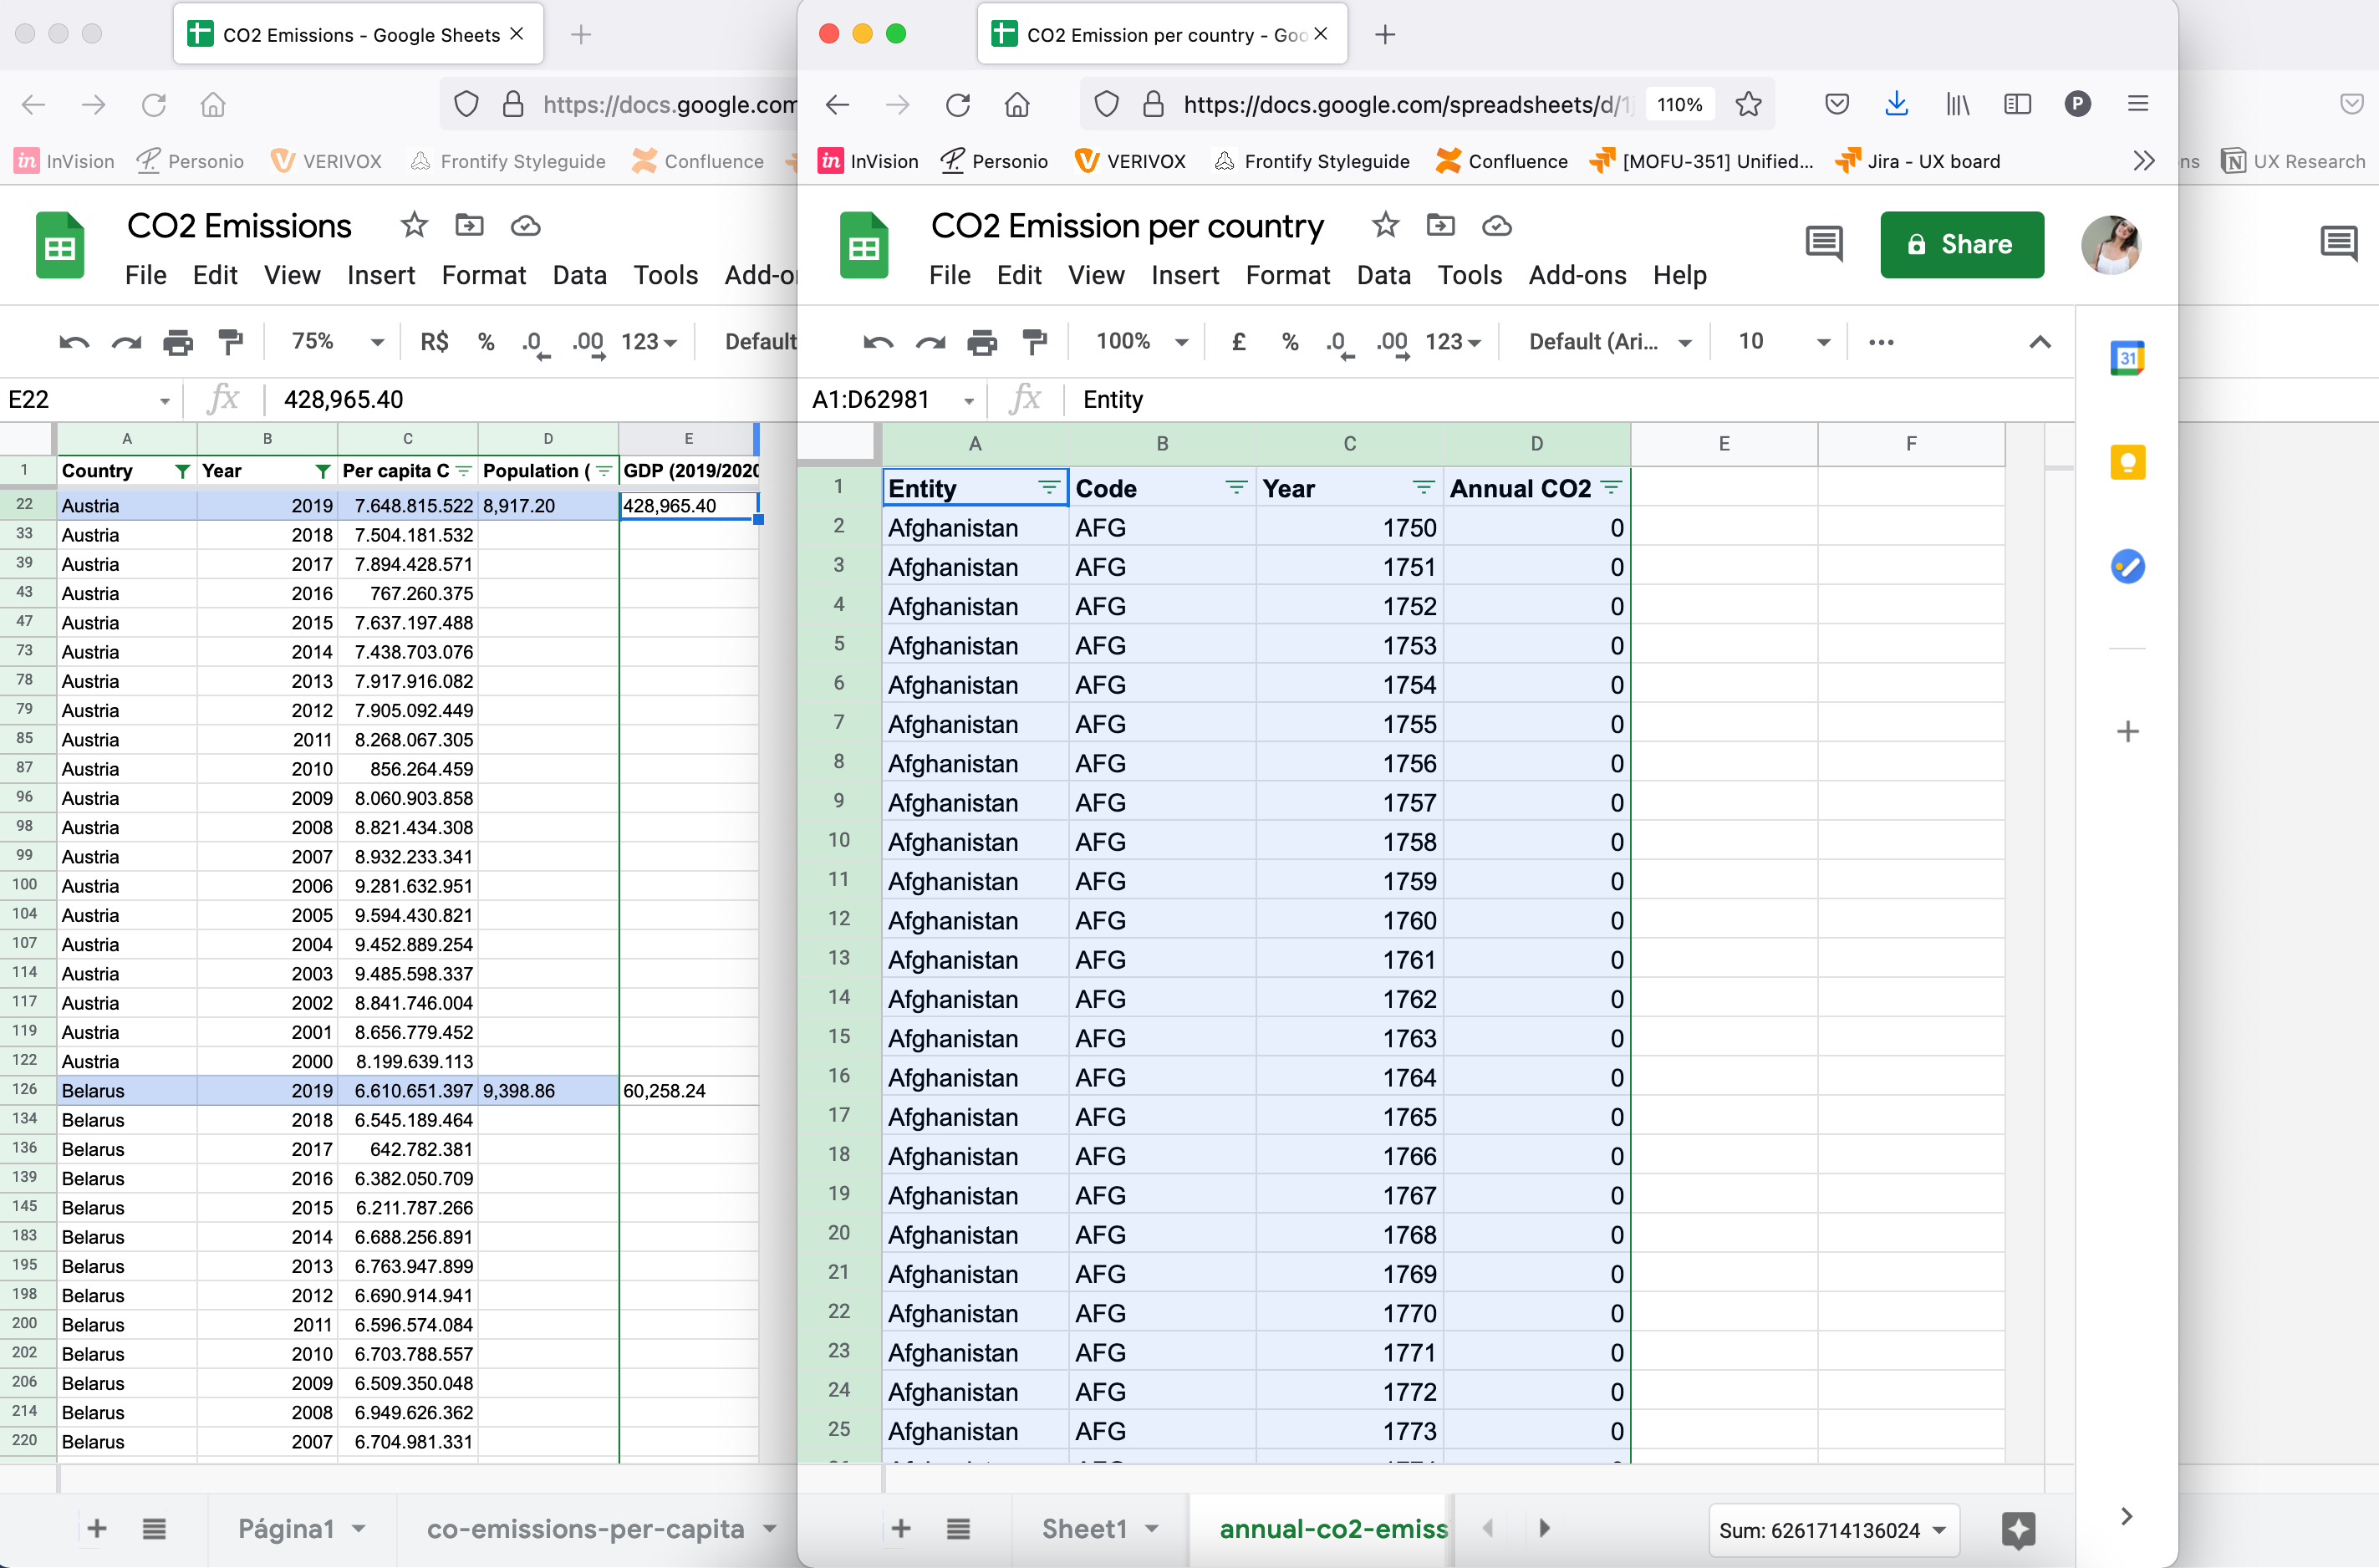Click Undo in CO2 Emission per country toolbar
Viewport: 2379px width, 1568px height.
click(878, 342)
